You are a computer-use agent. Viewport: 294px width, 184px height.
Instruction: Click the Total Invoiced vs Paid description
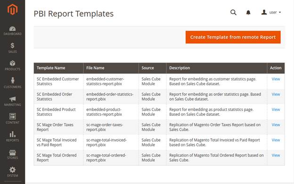[215, 143]
